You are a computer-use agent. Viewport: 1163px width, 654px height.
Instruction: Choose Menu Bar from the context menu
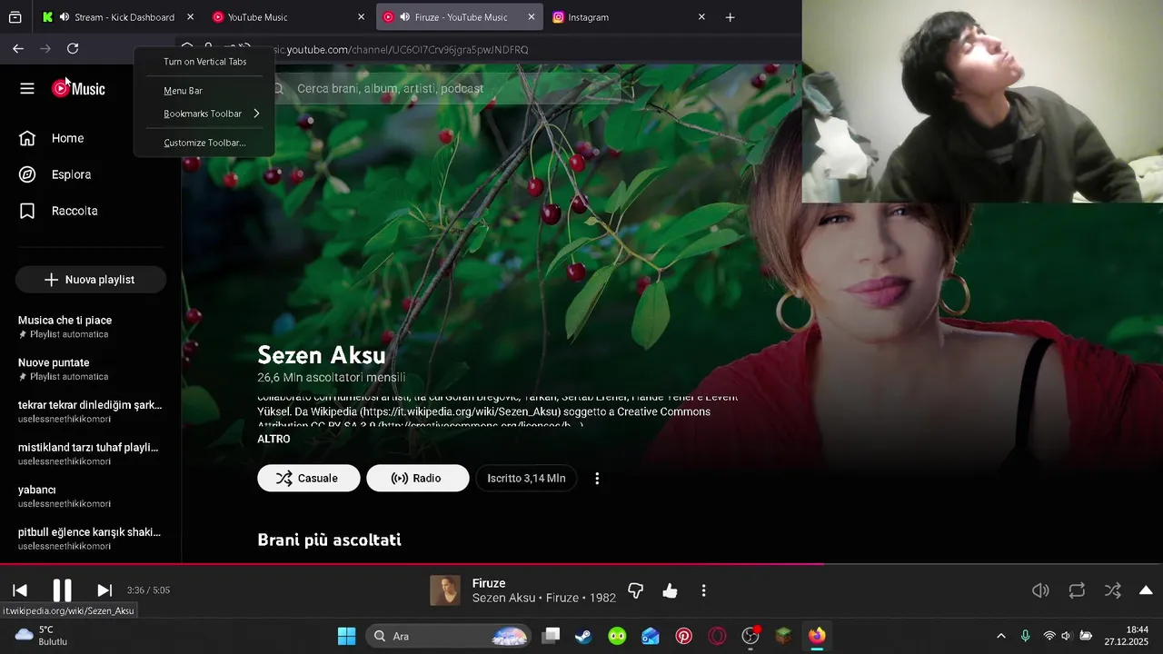click(x=204, y=91)
